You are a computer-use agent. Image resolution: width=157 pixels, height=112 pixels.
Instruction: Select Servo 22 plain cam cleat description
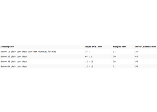14,57
